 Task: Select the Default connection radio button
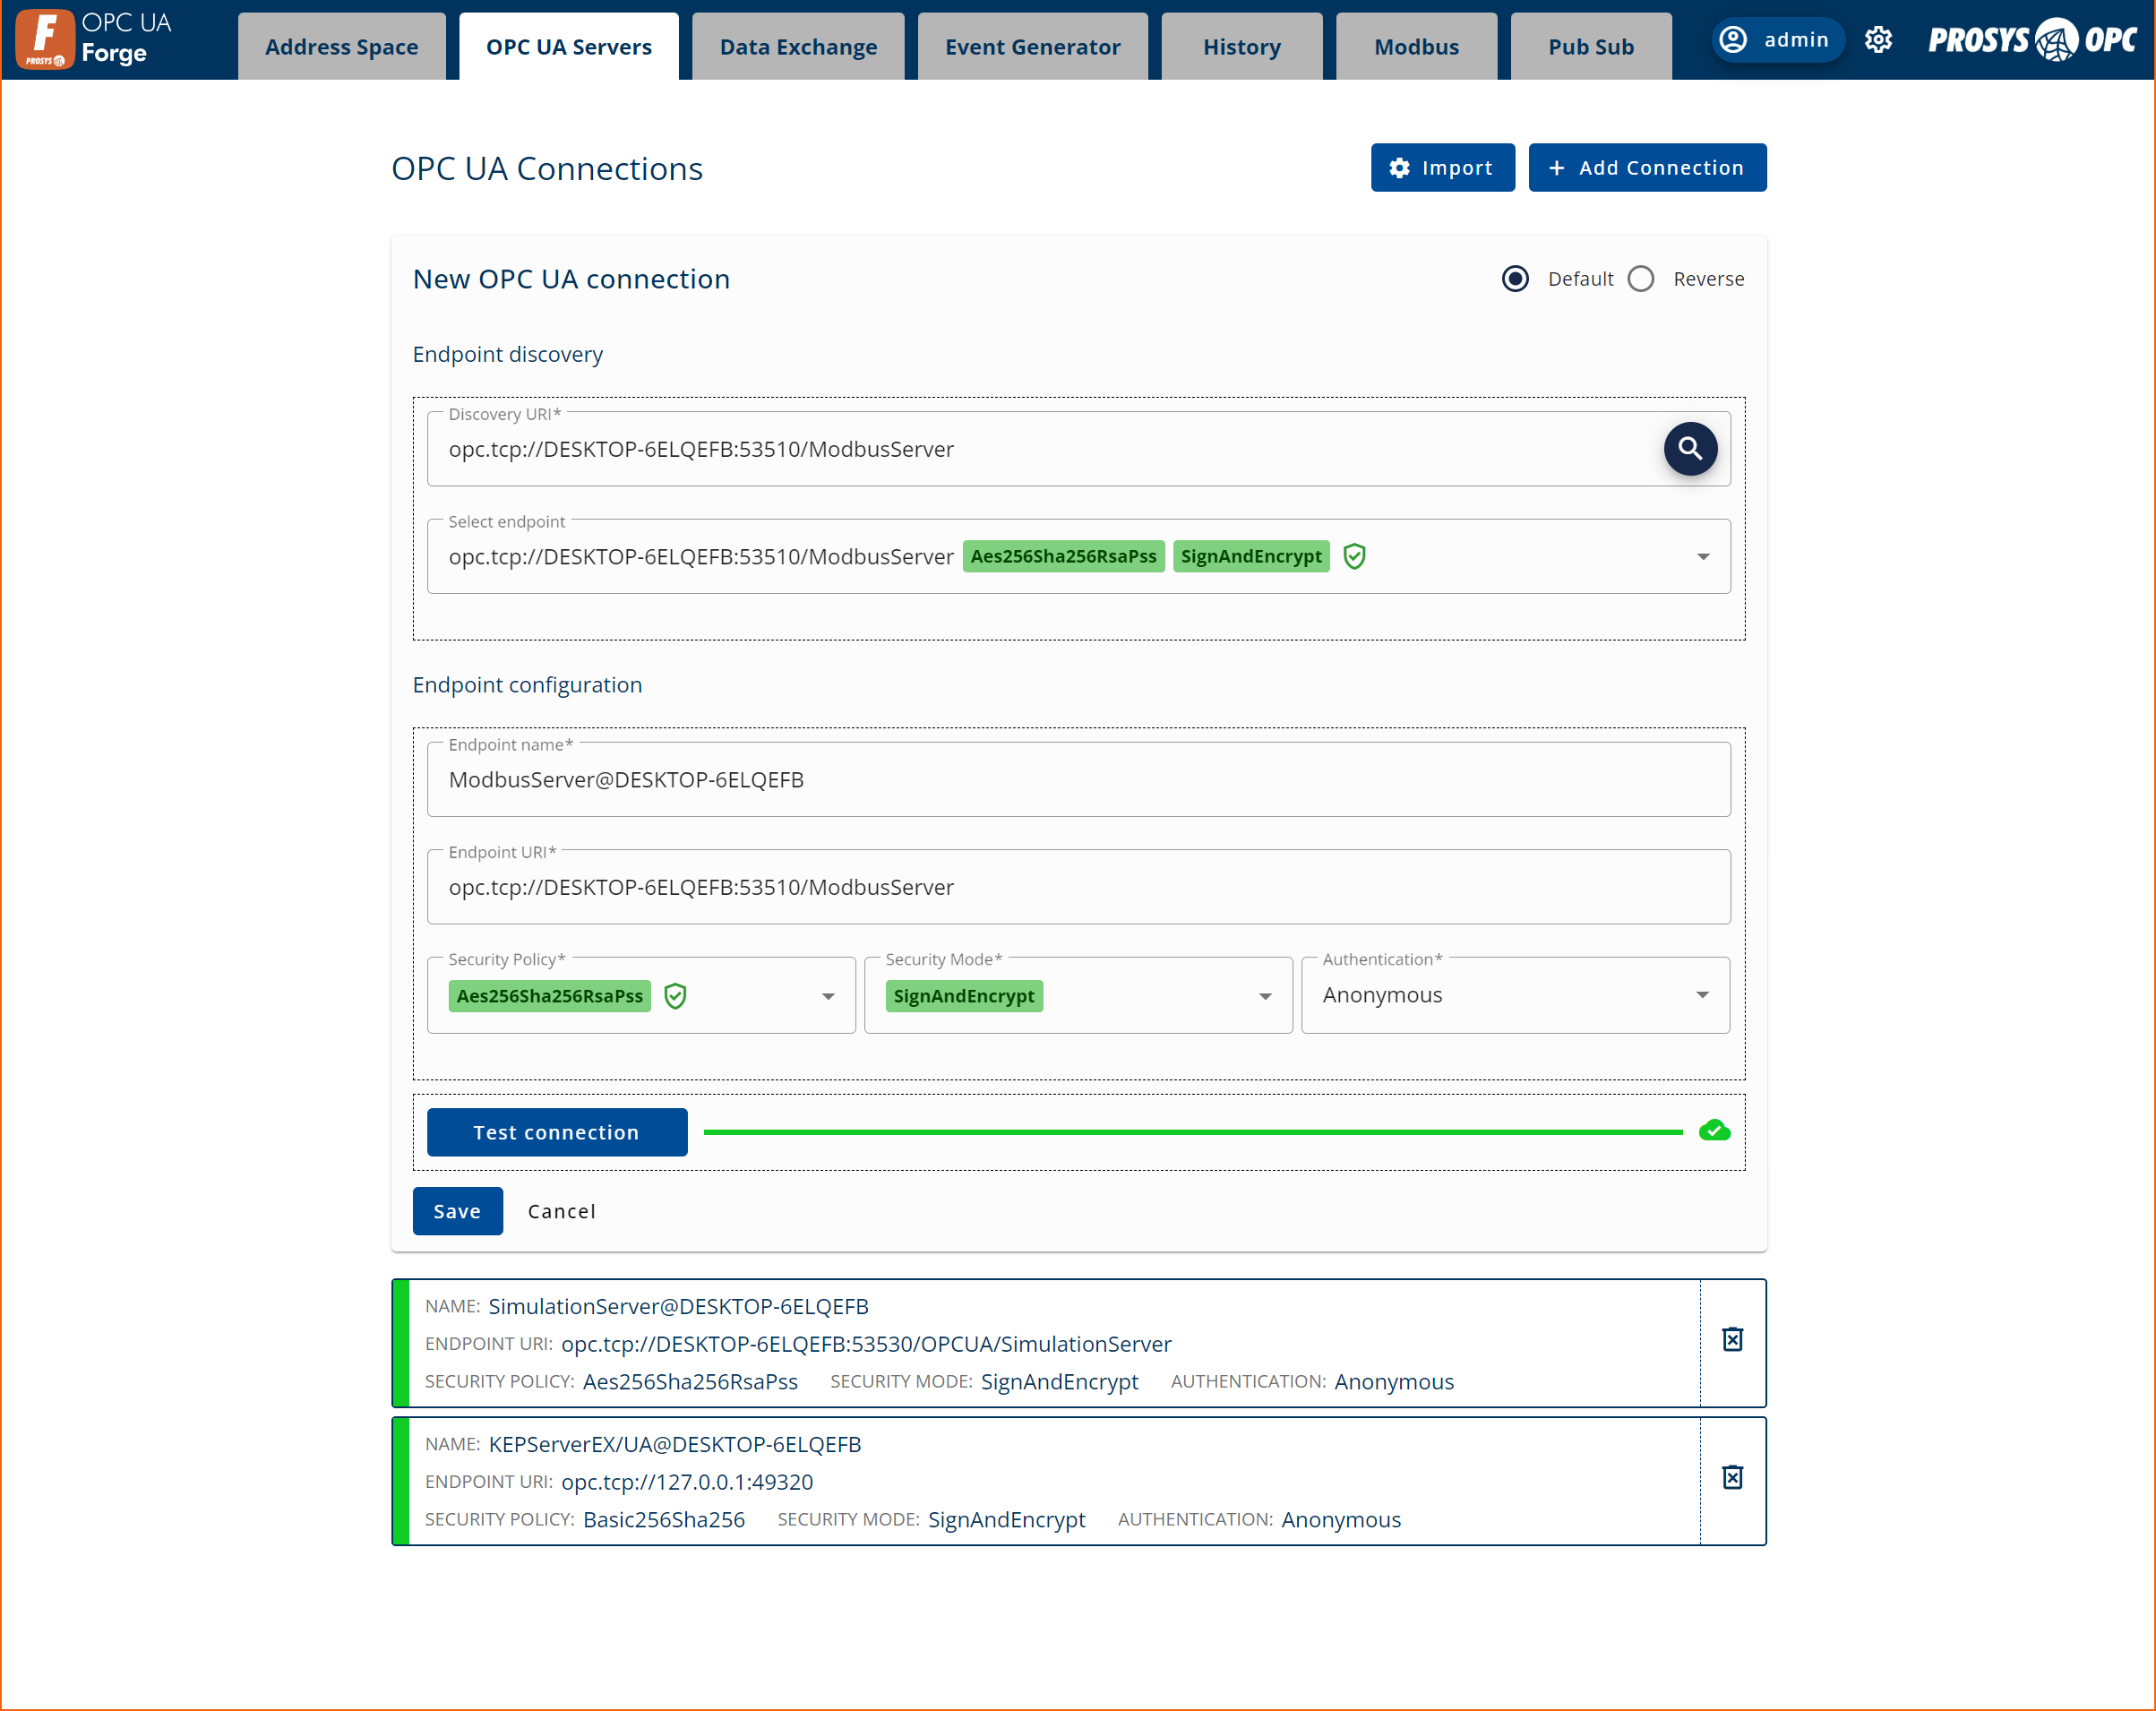1515,279
